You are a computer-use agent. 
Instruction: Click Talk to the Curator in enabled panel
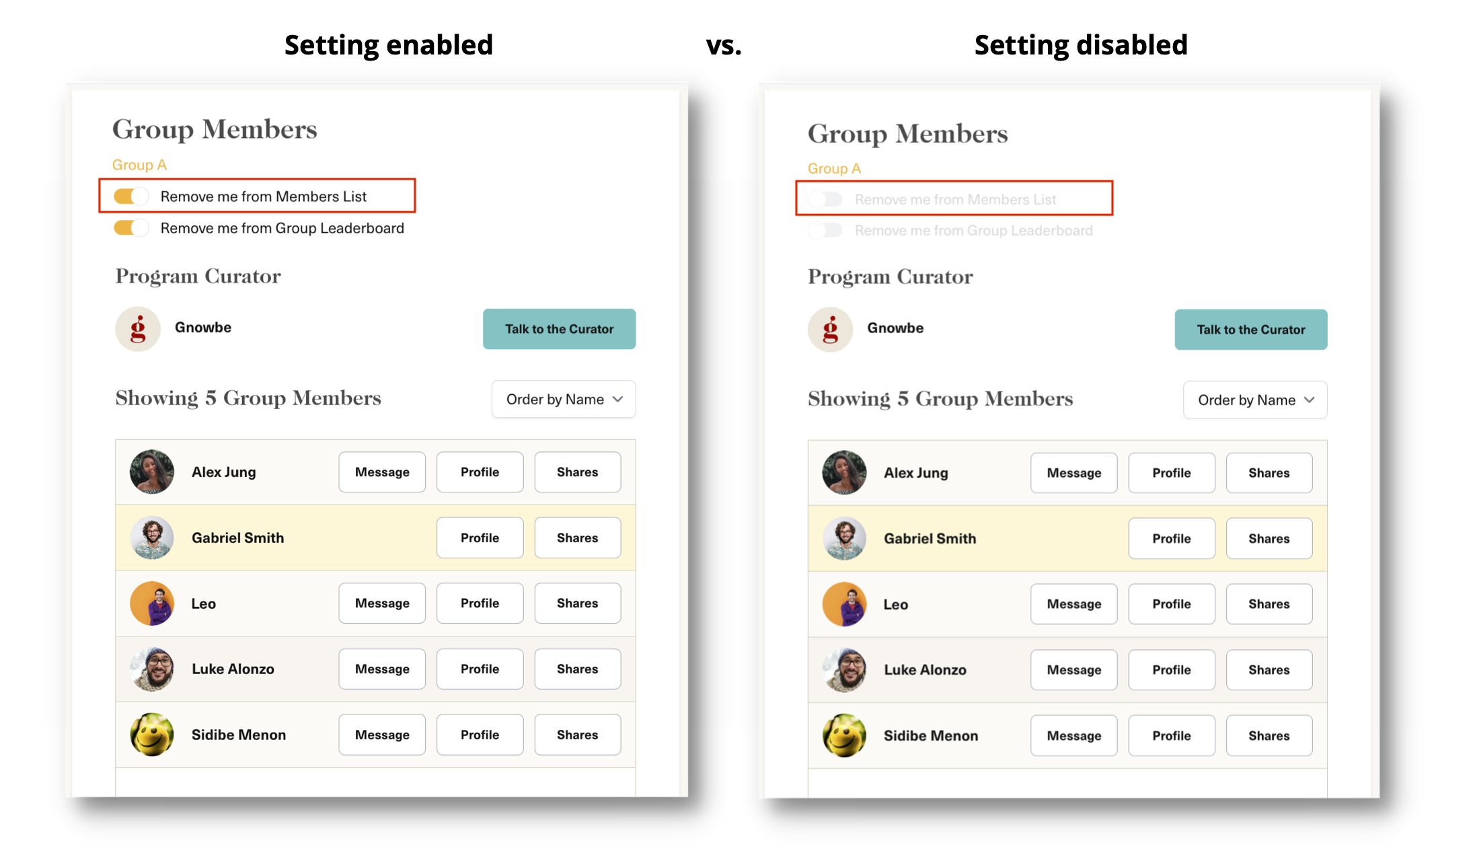559,329
